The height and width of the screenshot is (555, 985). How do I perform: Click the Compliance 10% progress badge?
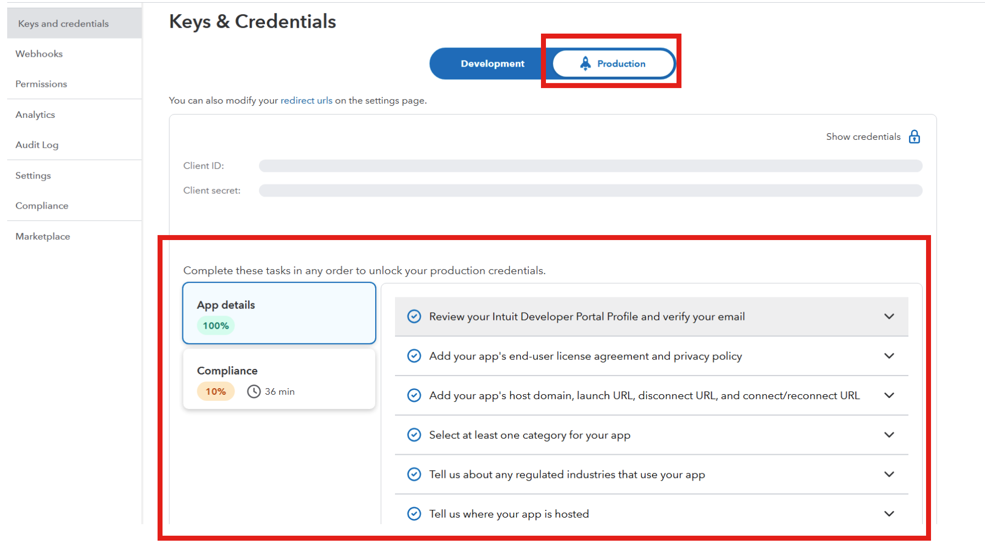[x=216, y=391]
